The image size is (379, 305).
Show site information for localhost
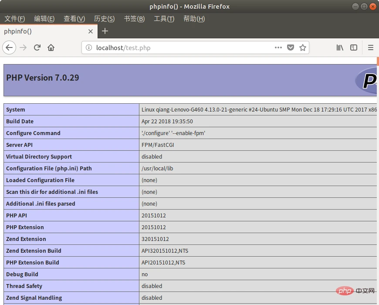click(x=89, y=48)
